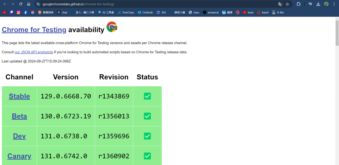
Task: Open the Outlook bookmark
Action: tap(145, 13)
